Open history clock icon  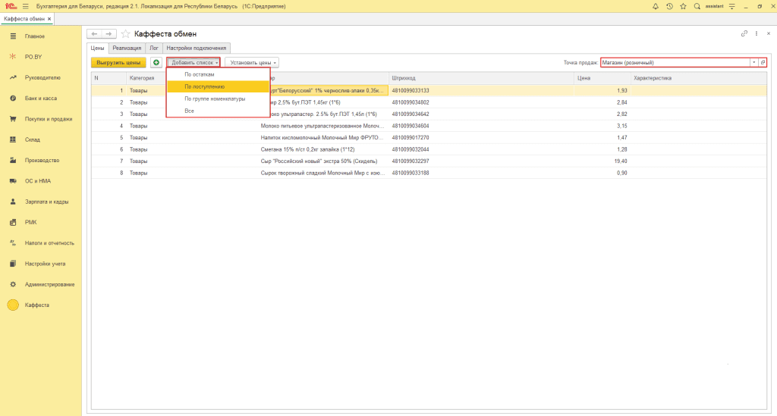point(669,6)
